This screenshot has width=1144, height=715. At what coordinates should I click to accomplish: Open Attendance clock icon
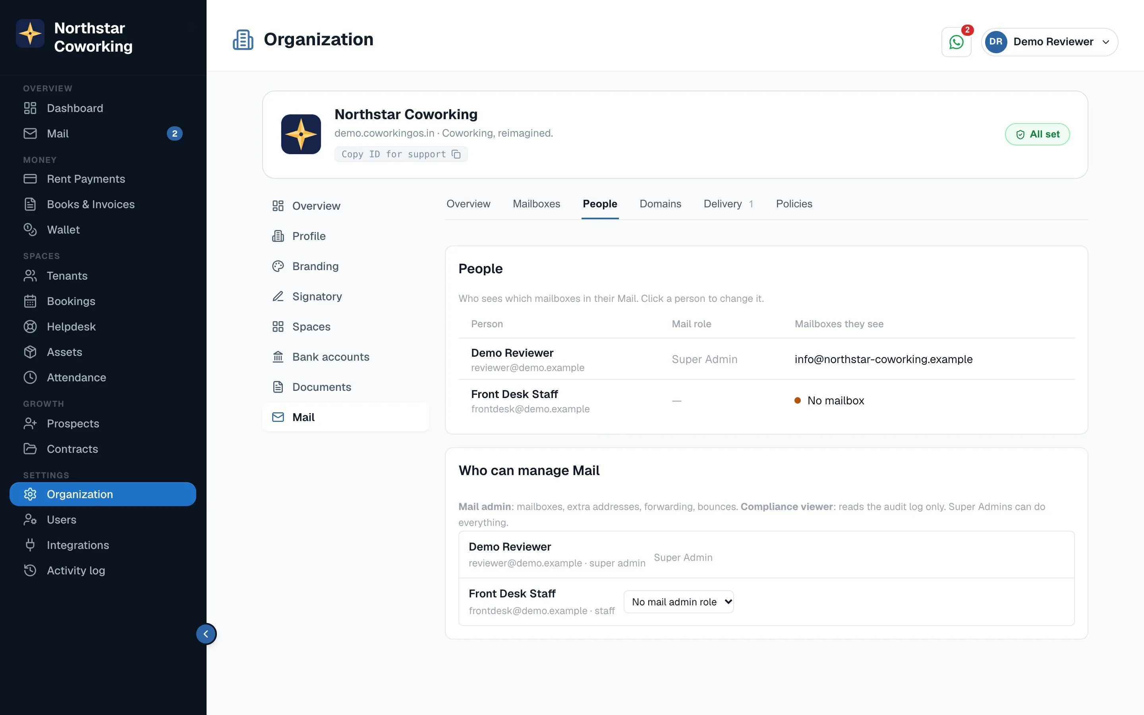[30, 377]
